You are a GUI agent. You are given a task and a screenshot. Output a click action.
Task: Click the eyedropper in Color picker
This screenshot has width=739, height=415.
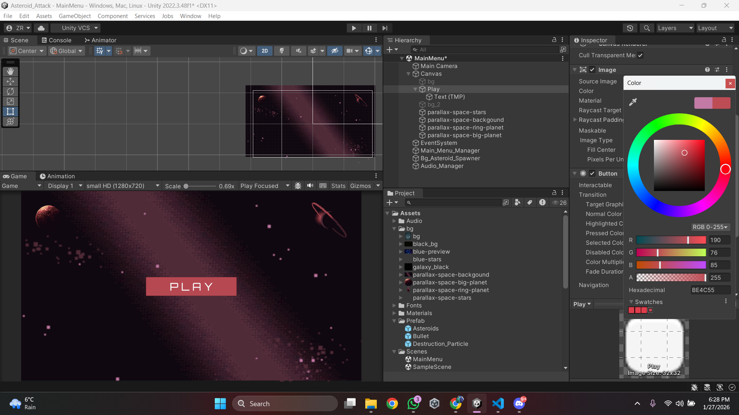(x=633, y=102)
